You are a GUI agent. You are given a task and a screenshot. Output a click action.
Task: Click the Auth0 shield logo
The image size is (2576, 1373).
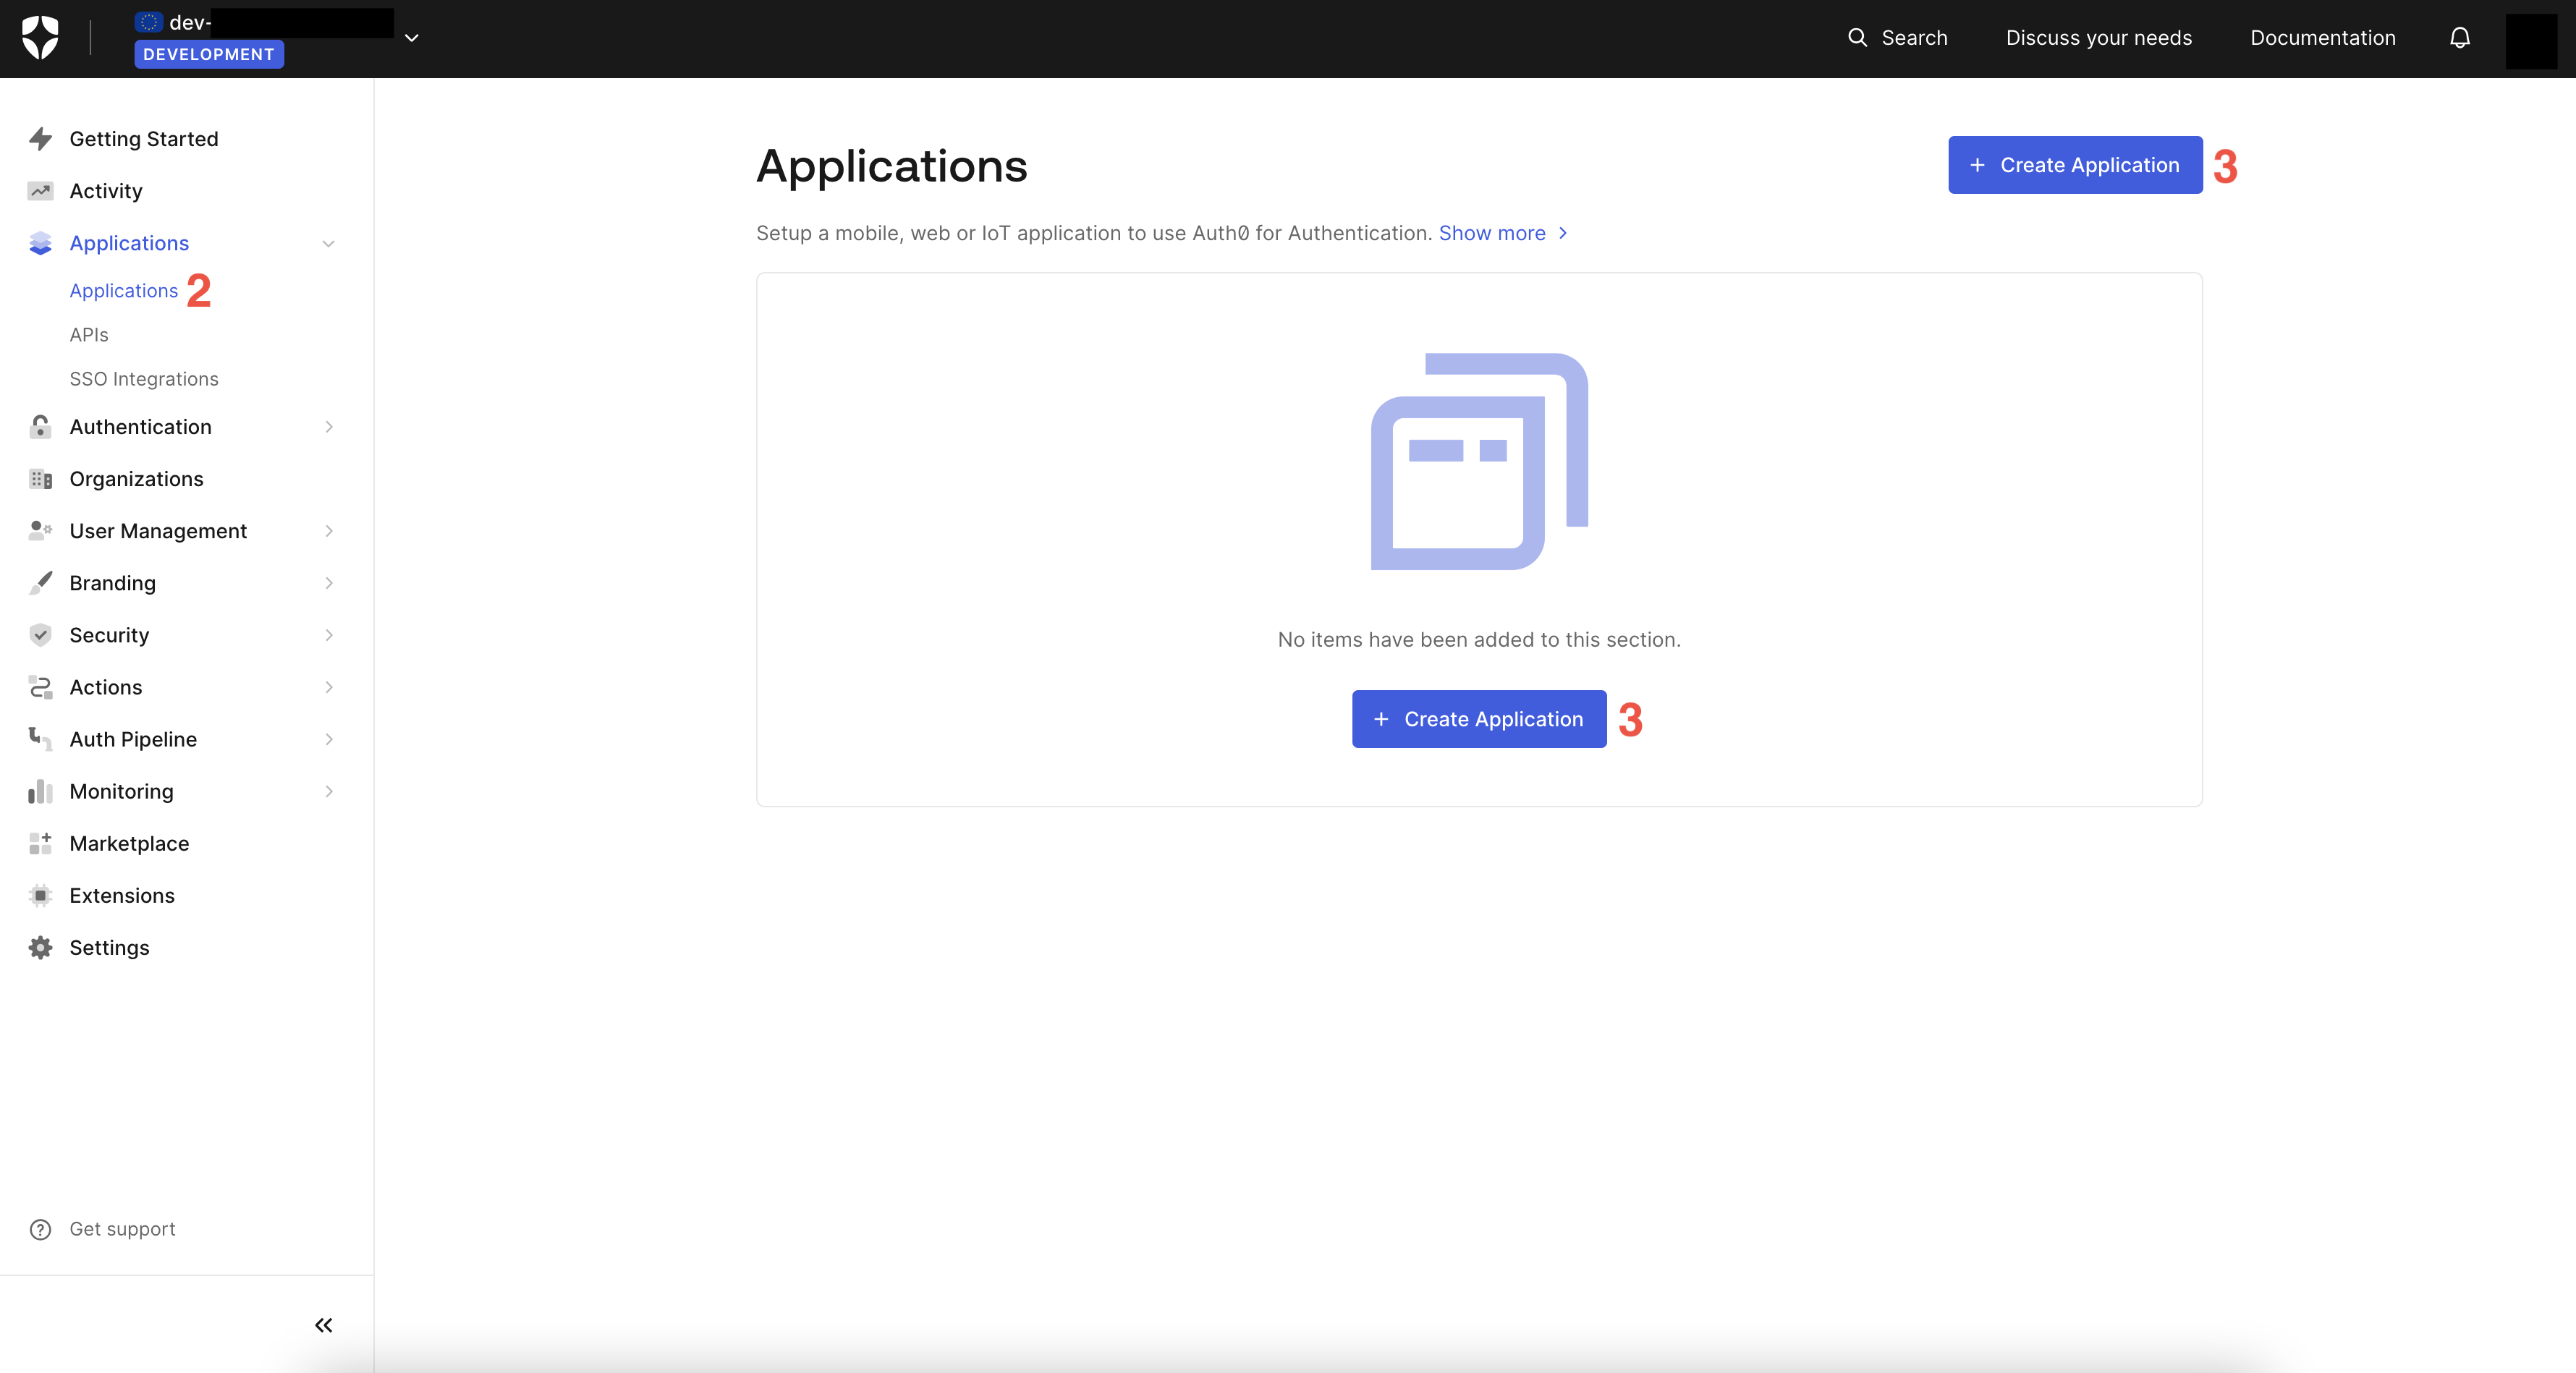point(40,38)
